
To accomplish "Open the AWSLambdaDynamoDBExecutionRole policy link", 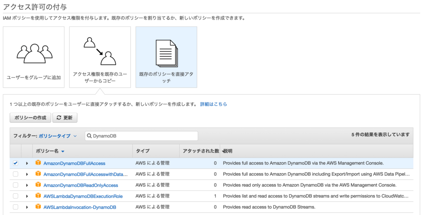I will point(83,196).
